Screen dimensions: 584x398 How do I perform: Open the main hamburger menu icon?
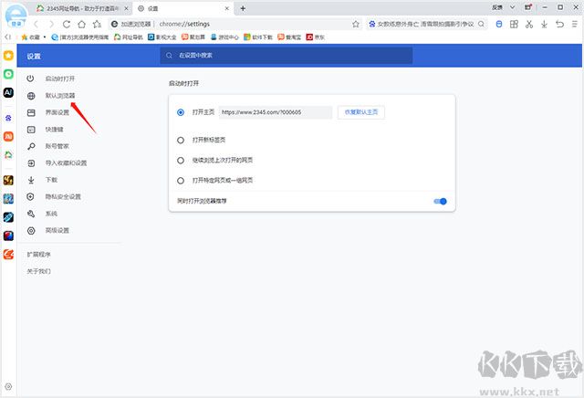[x=575, y=25]
